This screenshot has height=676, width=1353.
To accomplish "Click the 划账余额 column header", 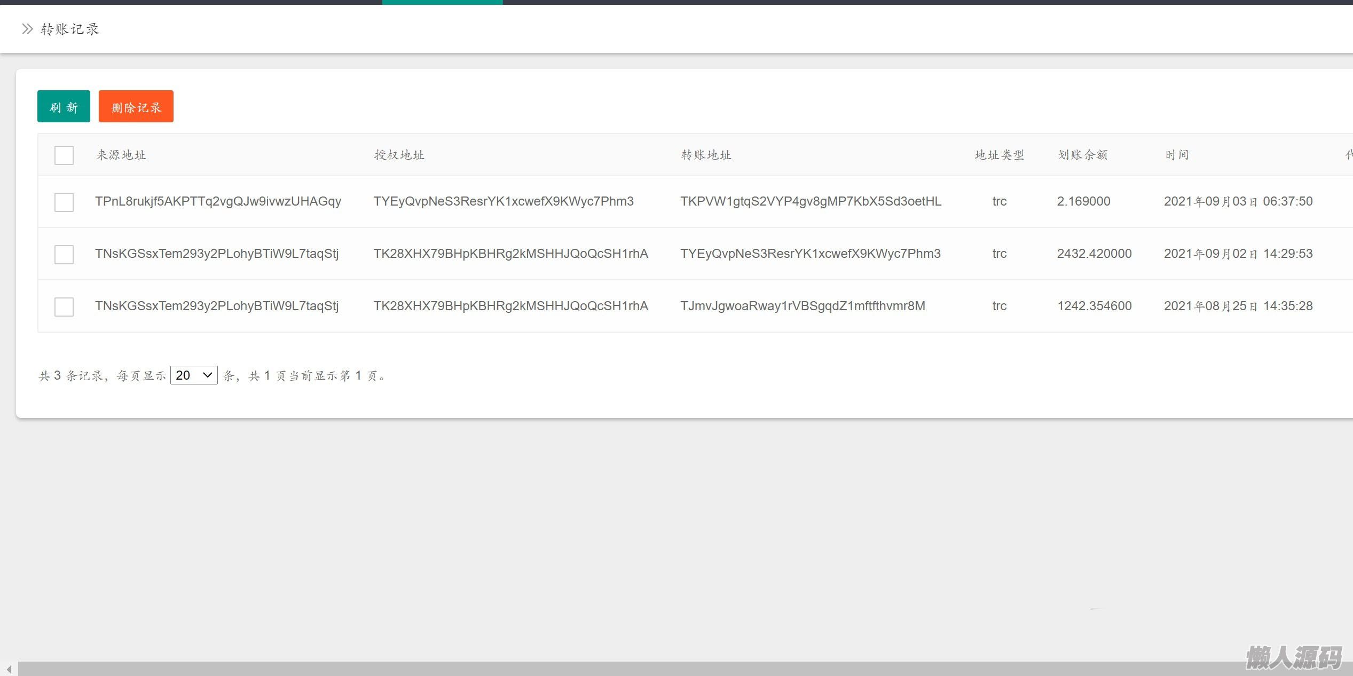I will coord(1083,155).
